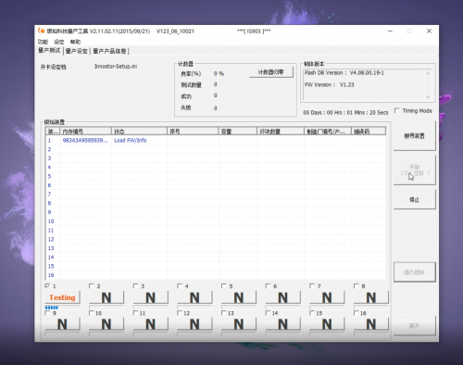This screenshot has height=365, width=463.
Task: Click the N status button under port 12
Action: pos(194,324)
